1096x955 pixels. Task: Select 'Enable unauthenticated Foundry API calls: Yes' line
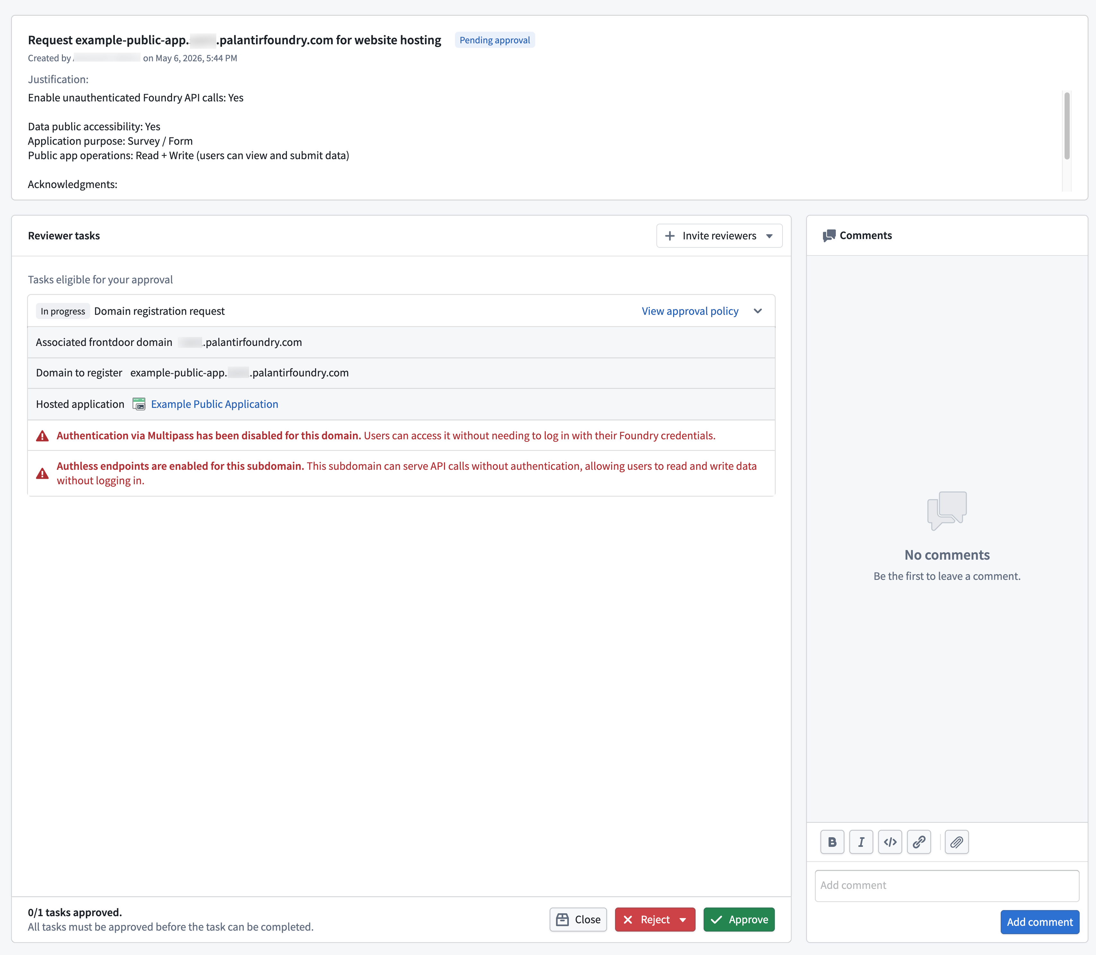pos(135,98)
